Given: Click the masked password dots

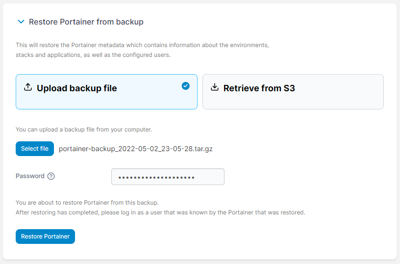Looking at the screenshot, I should click(156, 177).
